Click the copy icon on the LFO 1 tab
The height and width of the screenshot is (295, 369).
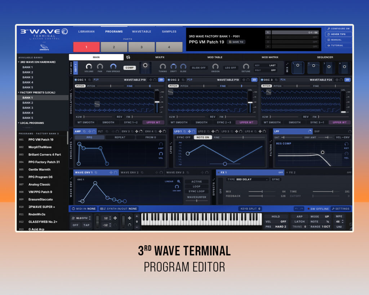coord(185,131)
